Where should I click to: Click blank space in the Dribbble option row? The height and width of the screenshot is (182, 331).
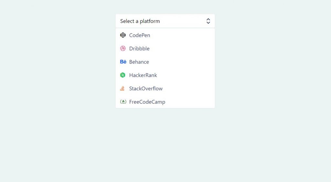click(x=182, y=48)
